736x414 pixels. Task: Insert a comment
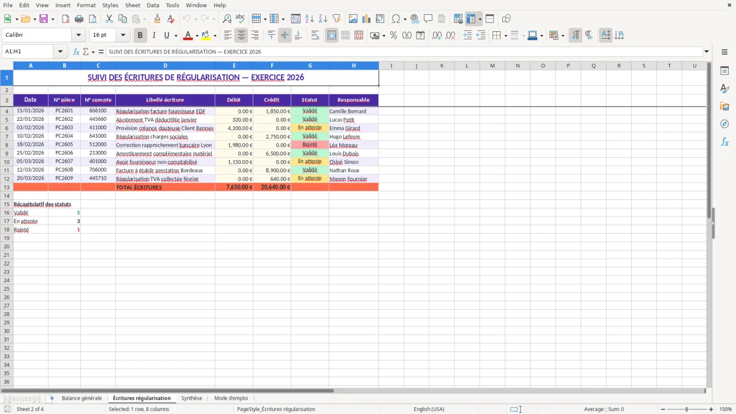[428, 19]
